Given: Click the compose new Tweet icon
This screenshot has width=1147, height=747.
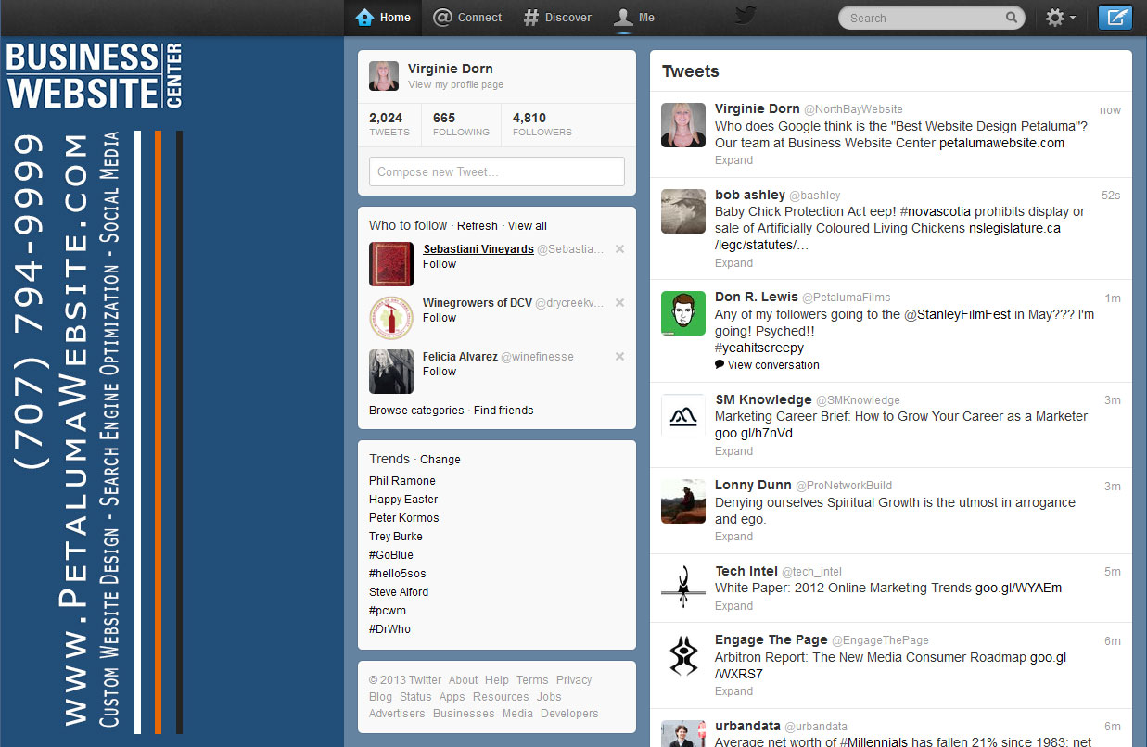Looking at the screenshot, I should pos(1115,17).
